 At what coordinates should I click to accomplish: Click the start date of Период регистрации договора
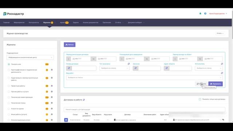(x=81, y=59)
